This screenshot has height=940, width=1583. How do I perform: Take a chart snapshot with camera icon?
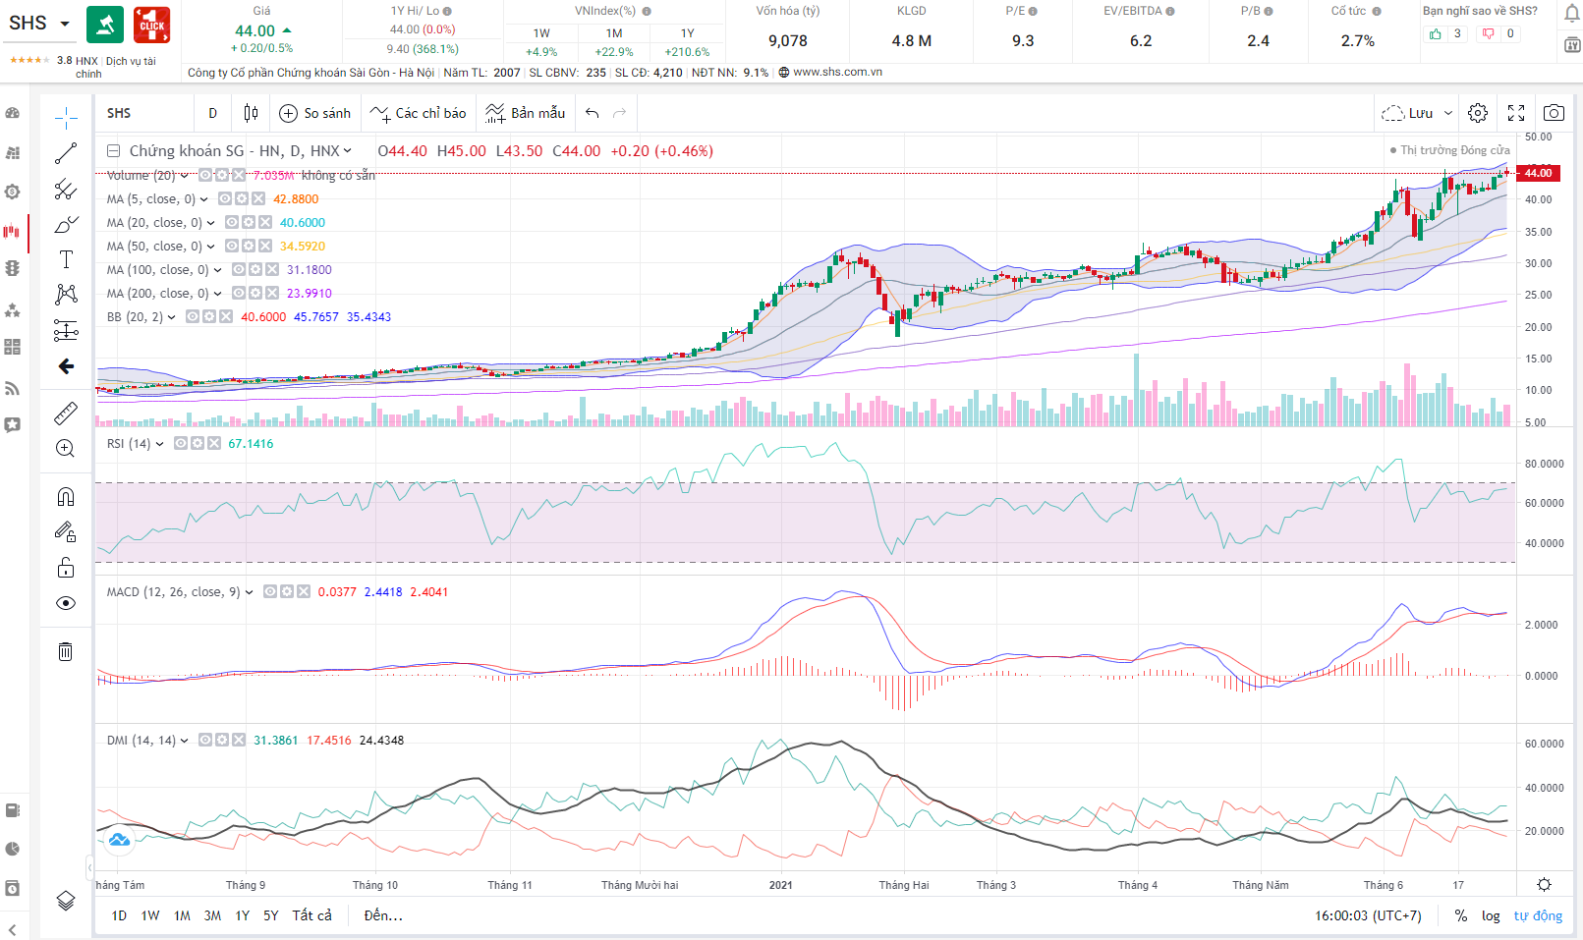[x=1554, y=113]
